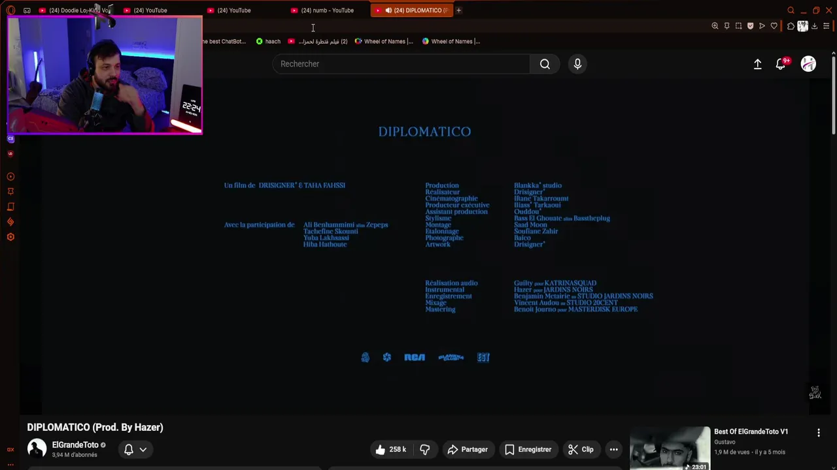Open the ElGrandeToto channel name link
Viewport: 837px width, 470px height.
pyautogui.click(x=75, y=445)
